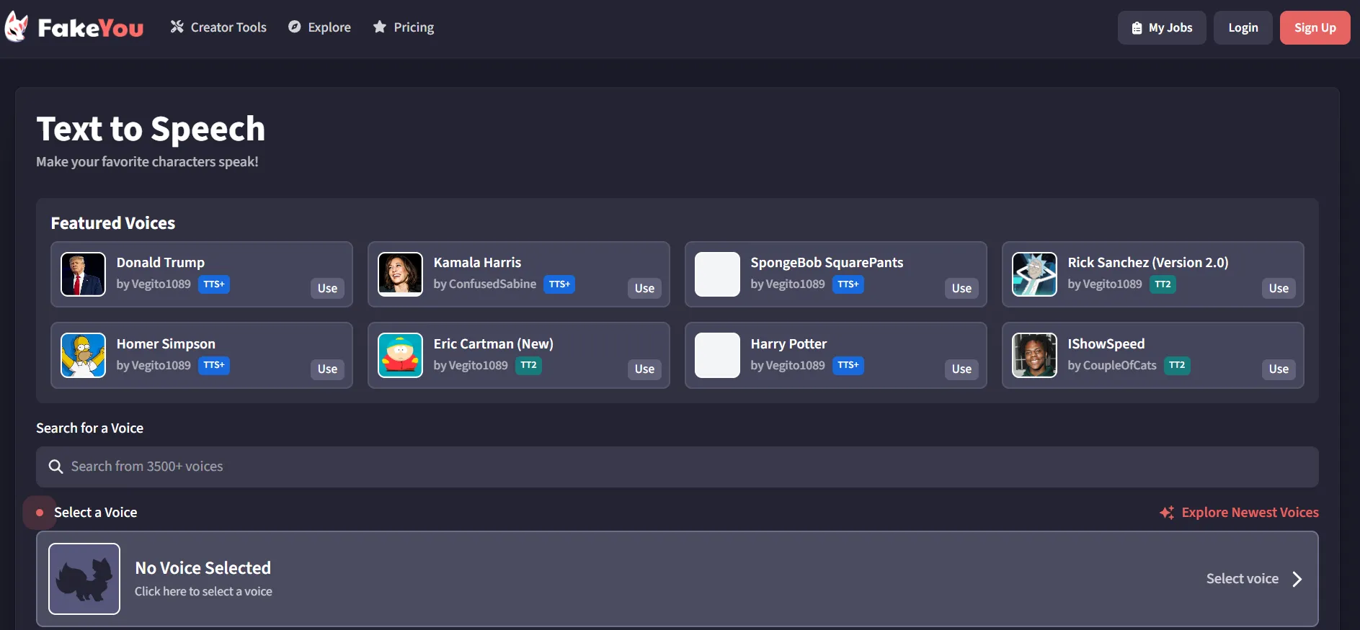This screenshot has height=630, width=1360.
Task: Expand voice selection with the chevron arrow
Action: tap(1297, 579)
